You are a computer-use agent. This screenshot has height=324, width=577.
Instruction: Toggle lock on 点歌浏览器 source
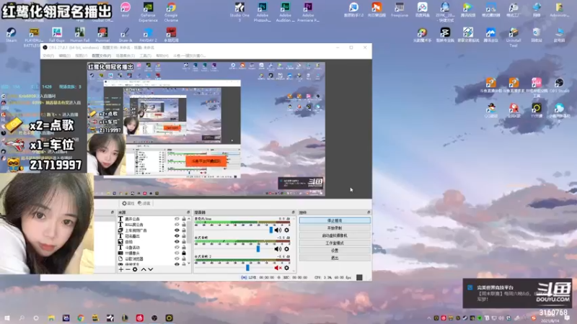point(184,259)
